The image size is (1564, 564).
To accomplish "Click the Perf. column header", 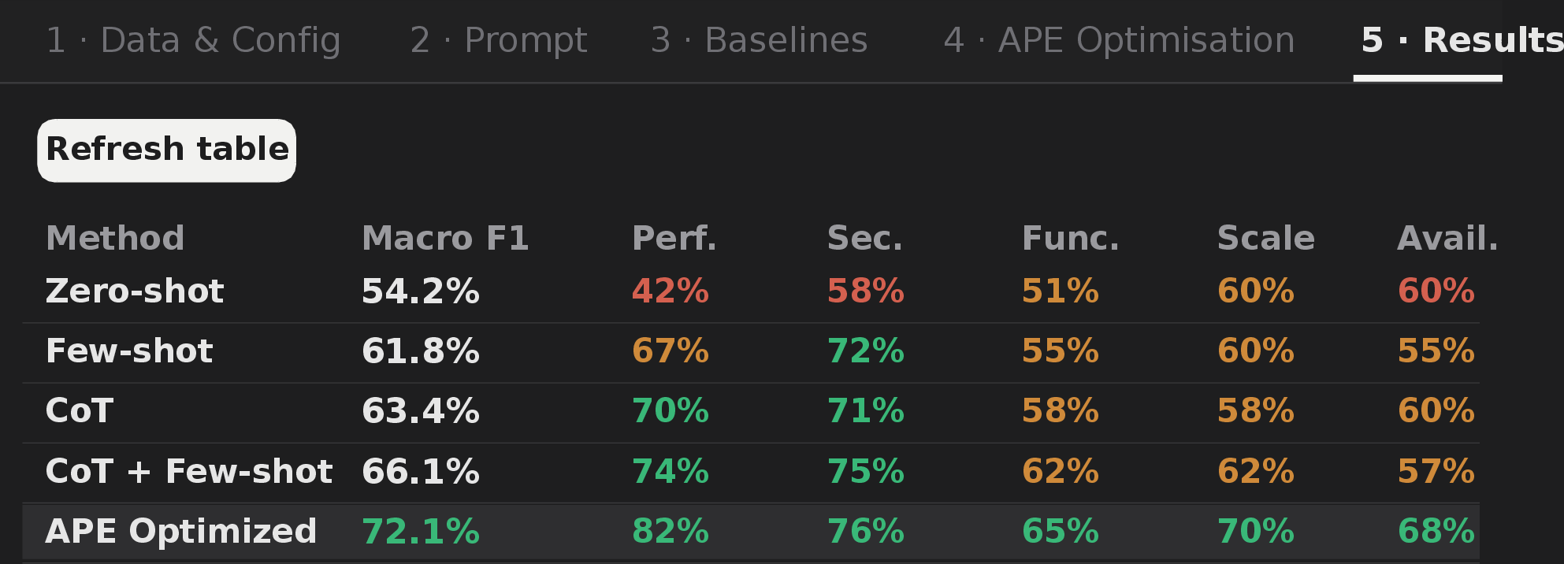I will [674, 238].
